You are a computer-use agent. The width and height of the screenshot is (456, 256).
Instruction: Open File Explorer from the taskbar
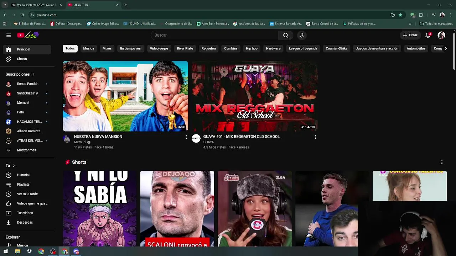(x=17, y=251)
